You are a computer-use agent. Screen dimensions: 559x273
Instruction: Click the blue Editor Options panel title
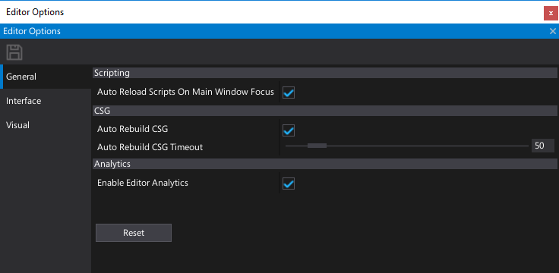tap(32, 31)
